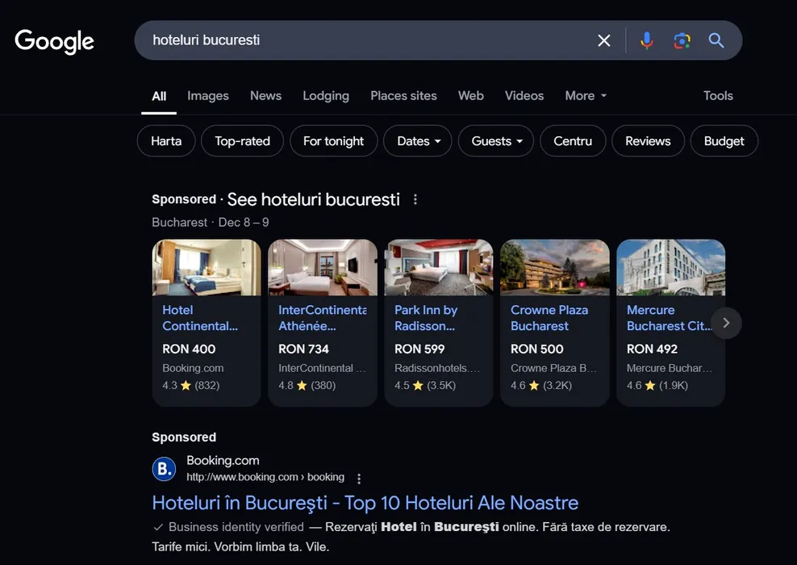Switch to the News tab

pyautogui.click(x=266, y=95)
